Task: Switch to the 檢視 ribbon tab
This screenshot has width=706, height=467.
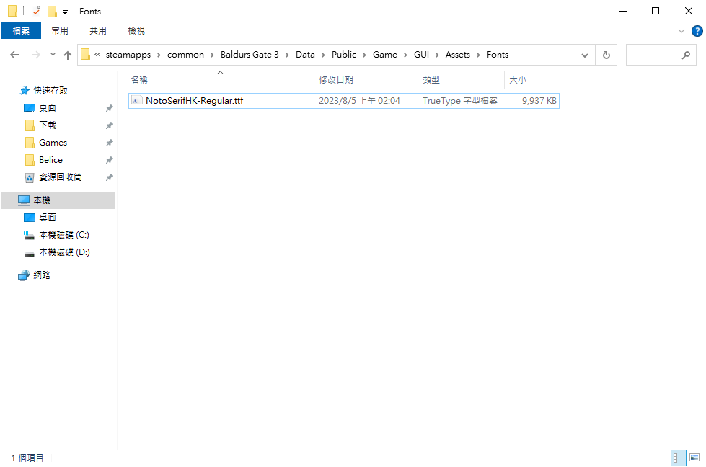Action: [x=136, y=30]
